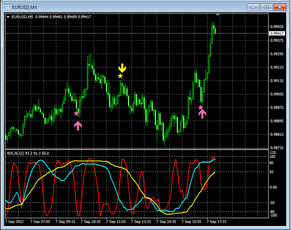Select the pink star near 15:55
This screenshot has height=230, width=291.
[x=200, y=107]
